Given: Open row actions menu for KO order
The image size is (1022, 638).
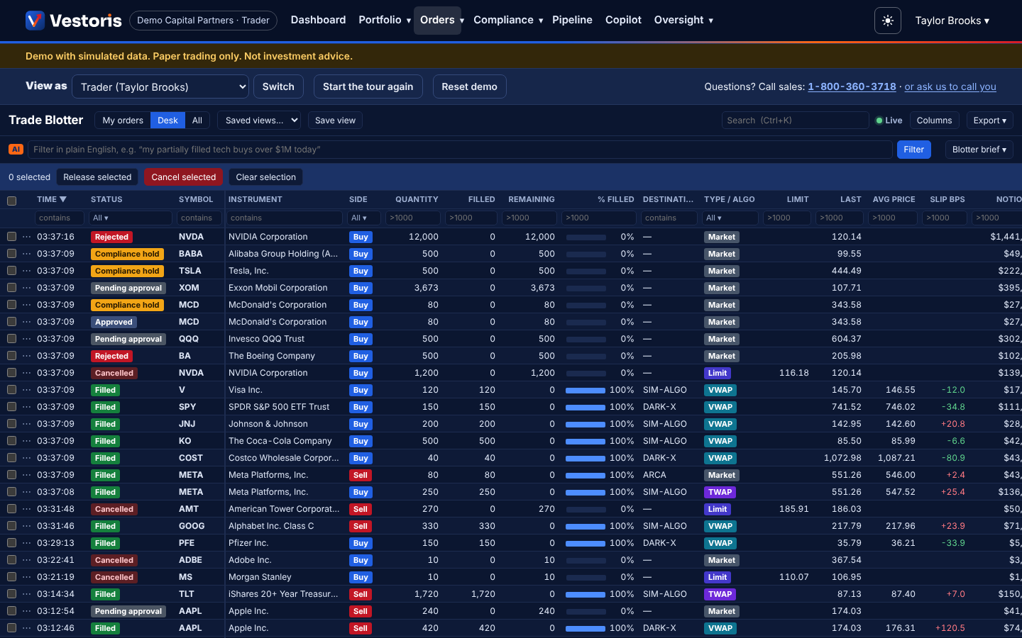Looking at the screenshot, I should point(27,441).
